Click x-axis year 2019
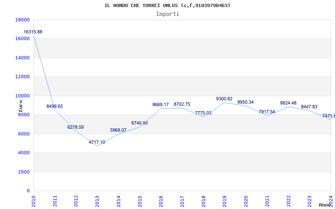This screenshot has height=209, width=335. tap(224, 201)
